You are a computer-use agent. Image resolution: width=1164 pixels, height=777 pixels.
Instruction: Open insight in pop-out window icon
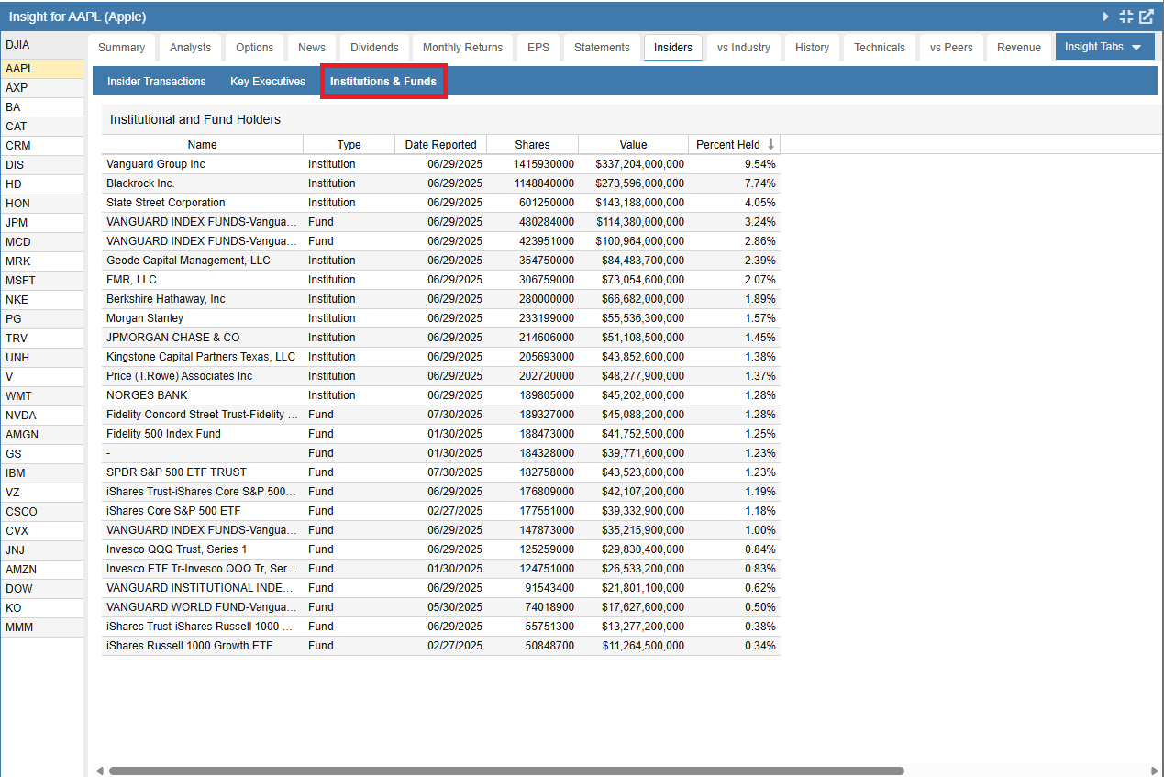pos(1147,17)
